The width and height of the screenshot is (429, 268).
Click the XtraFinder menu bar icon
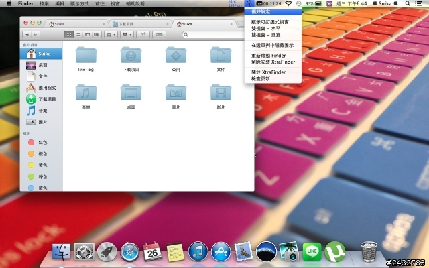(249, 3)
